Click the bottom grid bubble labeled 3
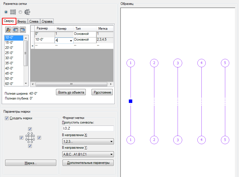The image size is (239, 177). pos(178,140)
